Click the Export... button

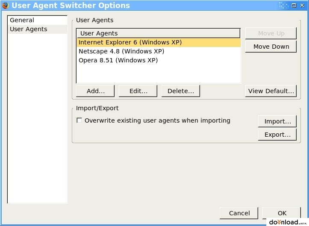[277, 135]
